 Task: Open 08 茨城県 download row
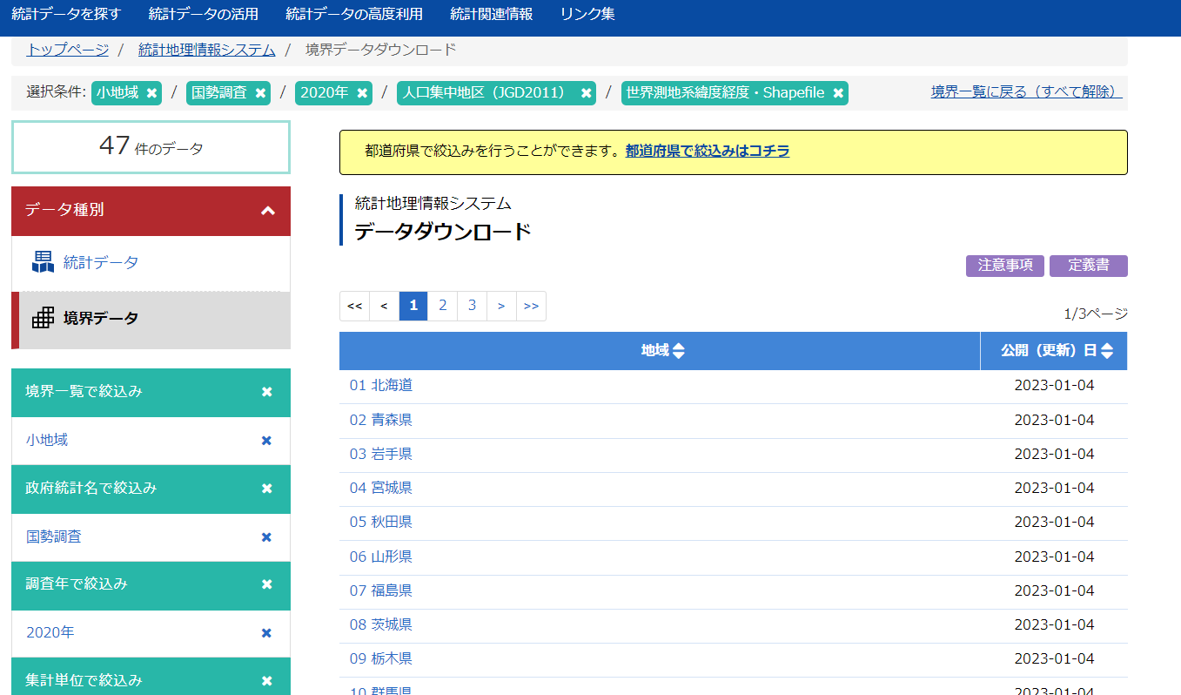point(381,624)
